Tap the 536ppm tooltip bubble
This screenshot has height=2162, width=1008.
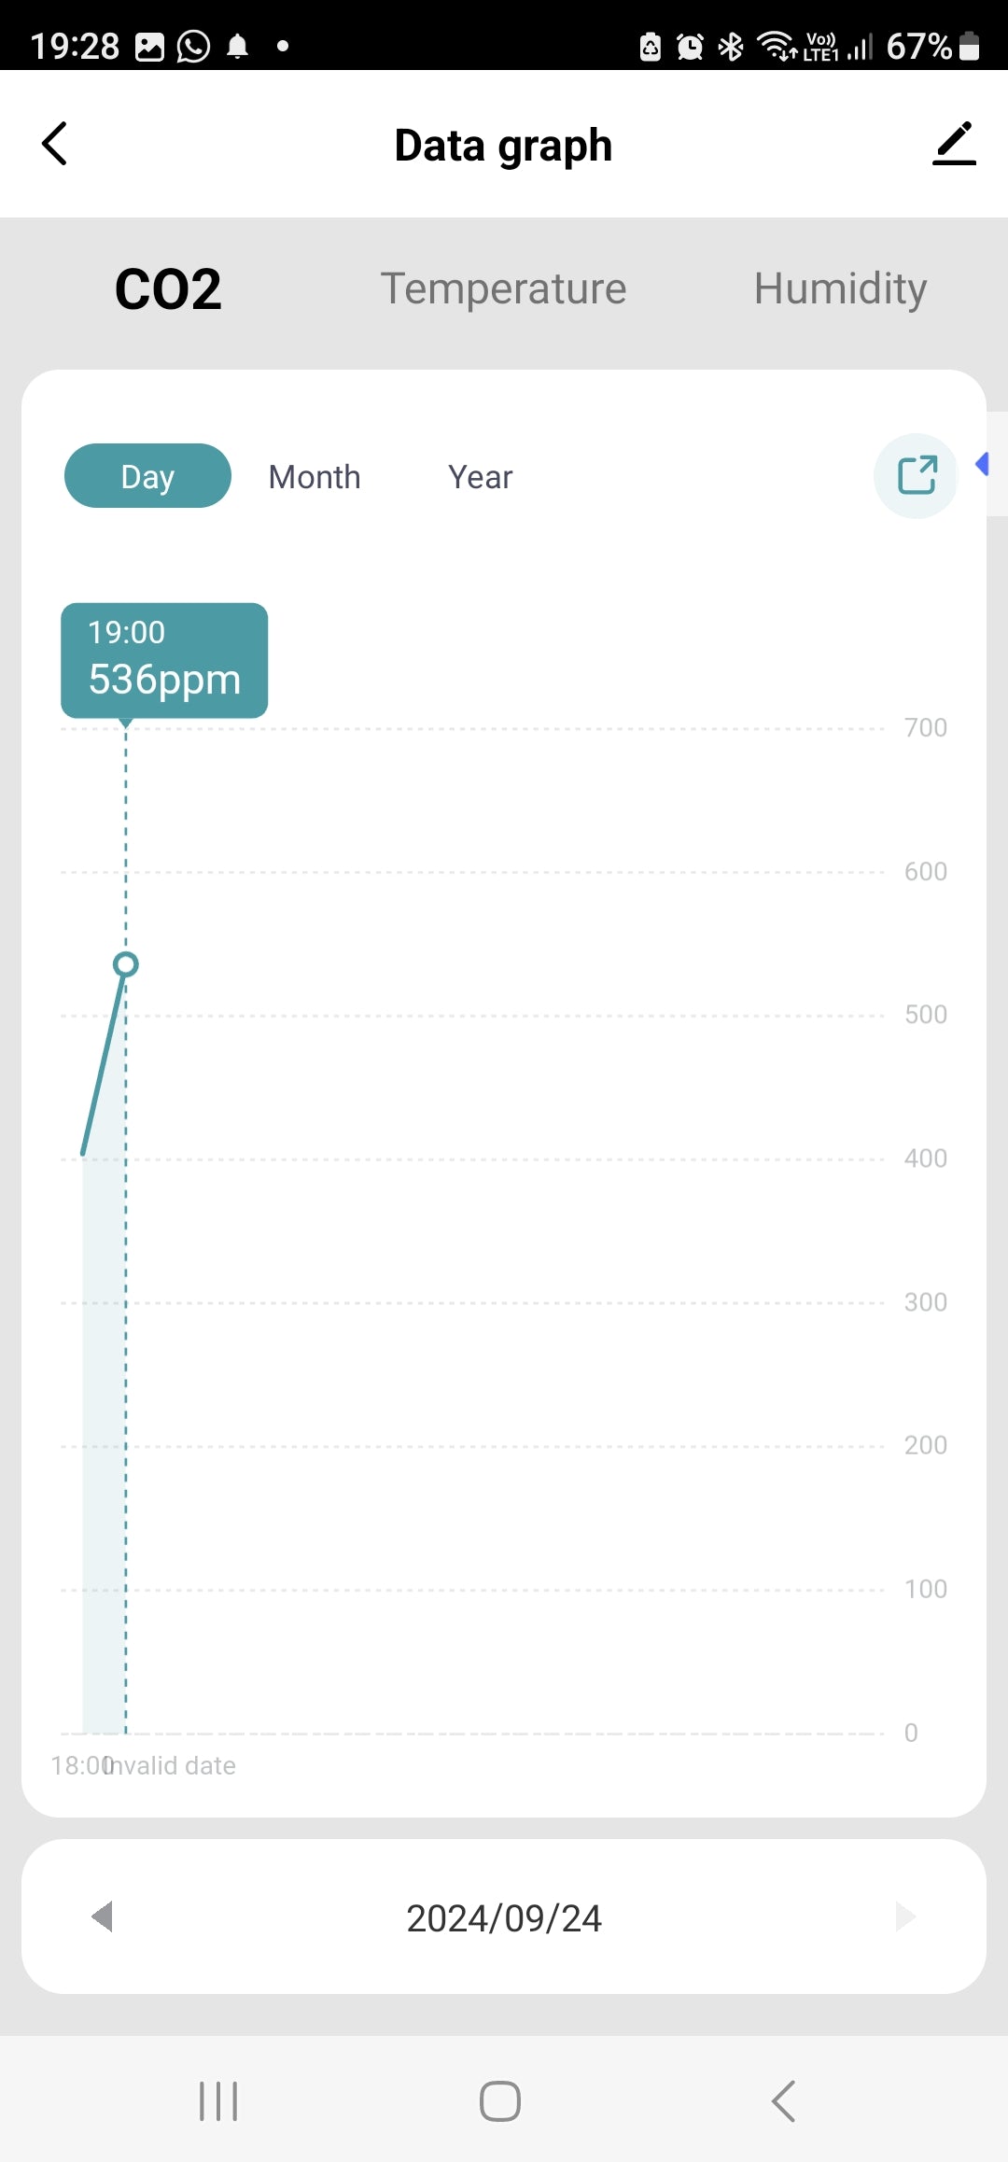point(164,660)
